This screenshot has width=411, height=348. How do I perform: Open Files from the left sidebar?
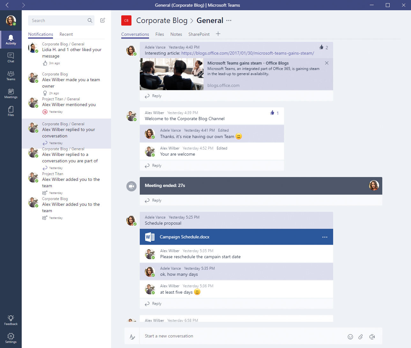click(x=11, y=111)
